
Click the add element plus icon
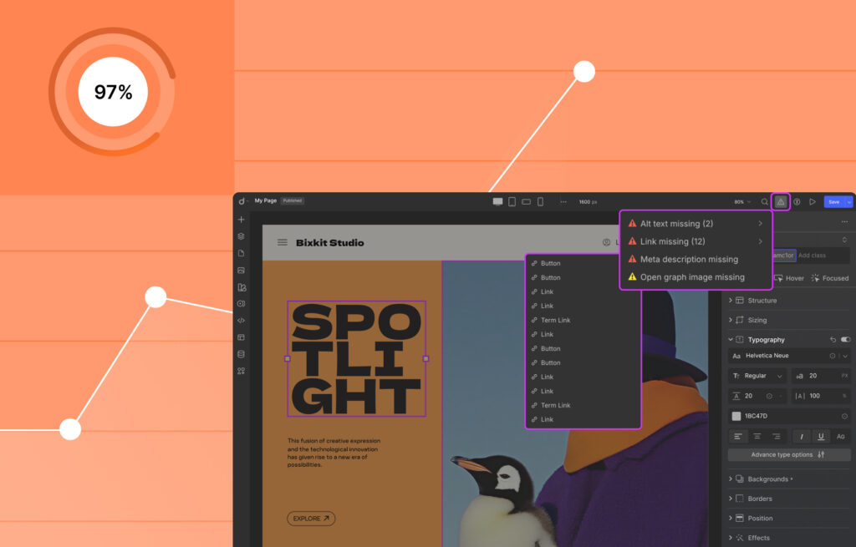[242, 220]
